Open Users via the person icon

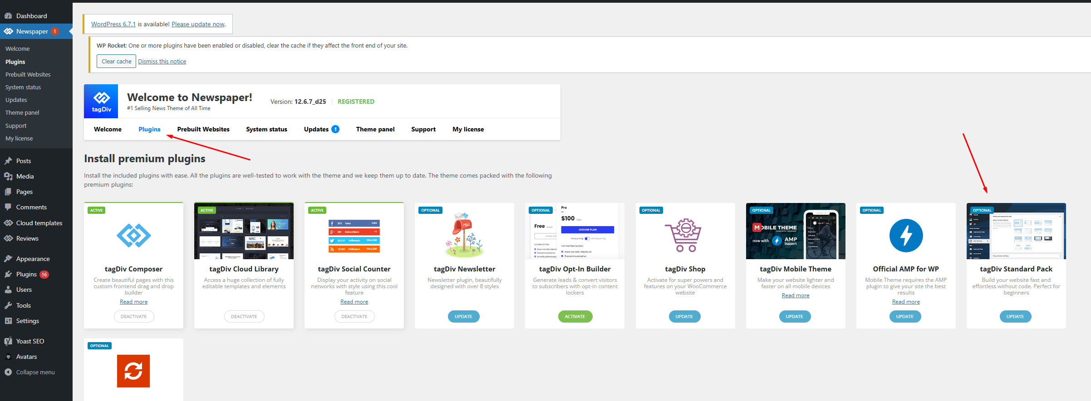[x=8, y=290]
